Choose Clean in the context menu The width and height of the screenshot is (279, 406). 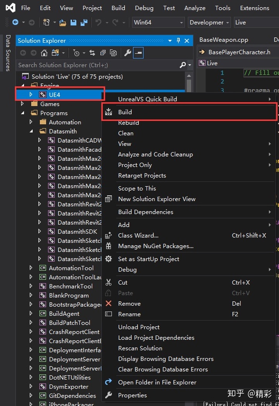pyautogui.click(x=189, y=133)
